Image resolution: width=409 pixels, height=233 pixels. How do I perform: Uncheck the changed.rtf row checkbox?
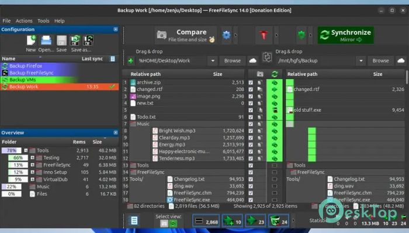point(251,90)
